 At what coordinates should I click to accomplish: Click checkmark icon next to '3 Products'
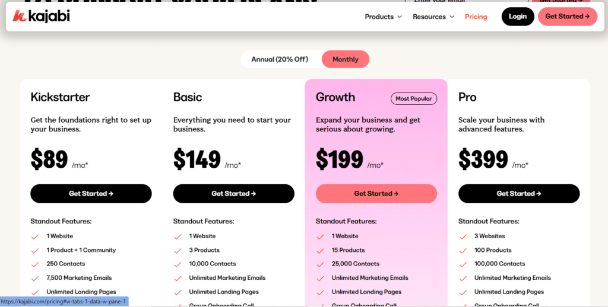[178, 251]
